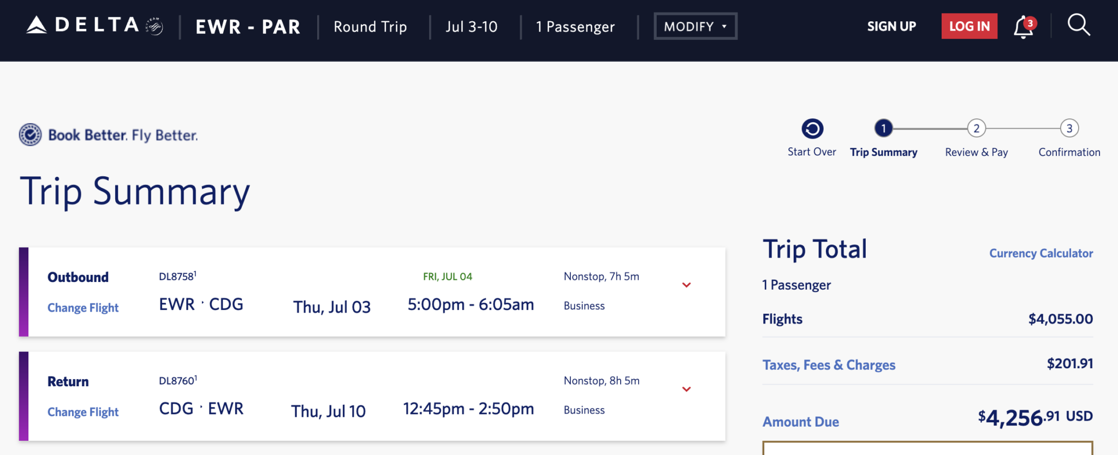This screenshot has width=1118, height=455.
Task: Click the Amount Due link
Action: coord(800,422)
